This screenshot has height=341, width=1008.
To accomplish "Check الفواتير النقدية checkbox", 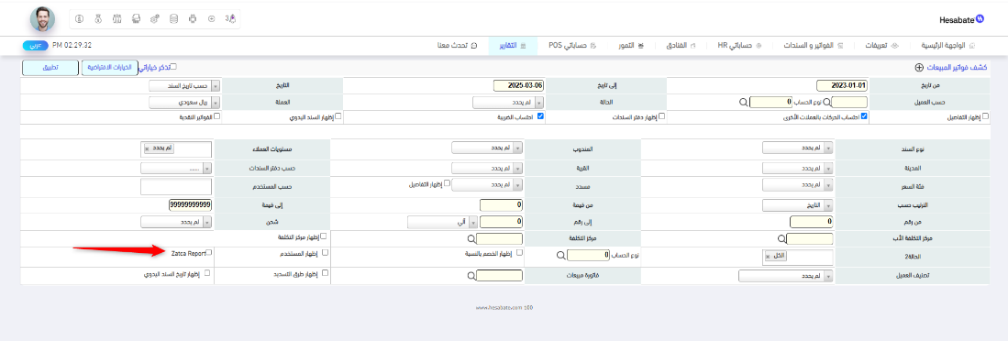I will (216, 116).
